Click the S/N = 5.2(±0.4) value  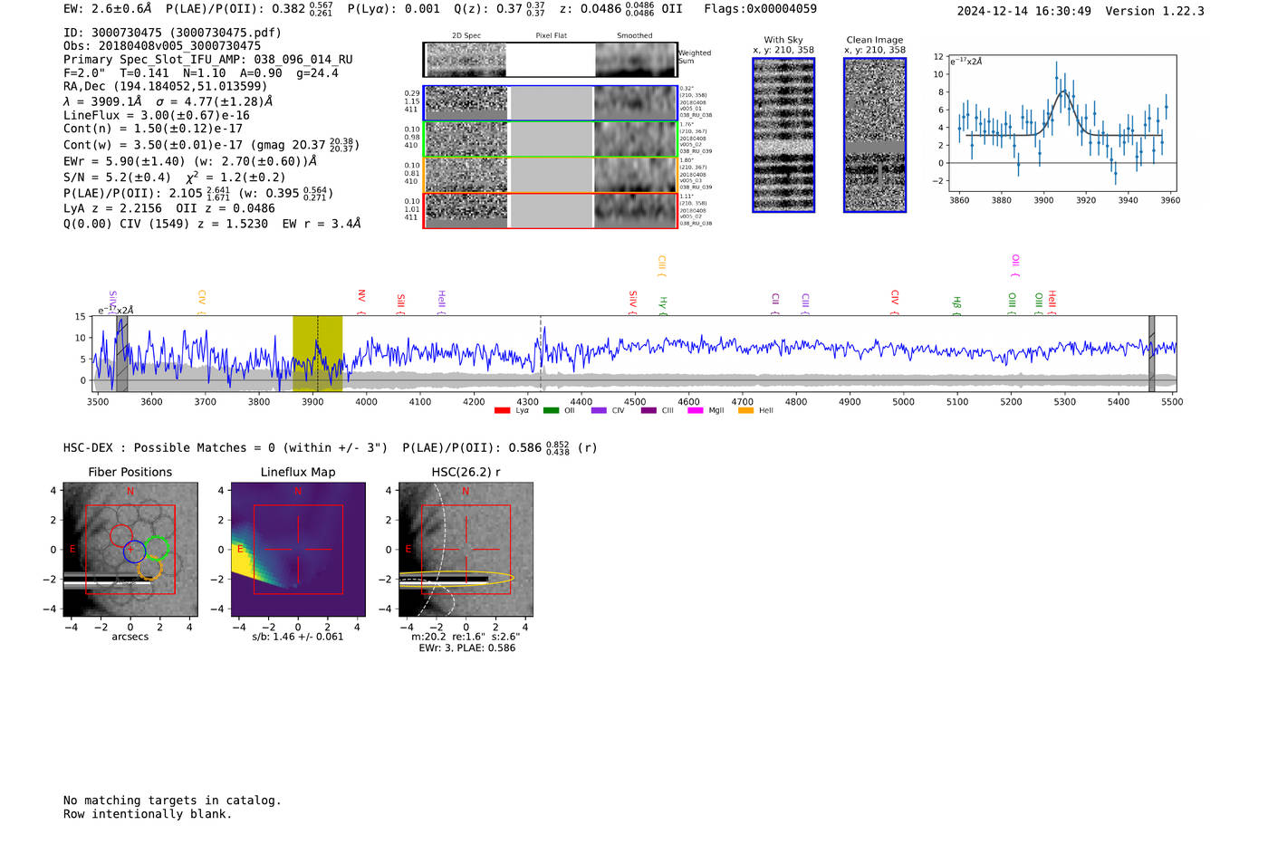coord(117,177)
